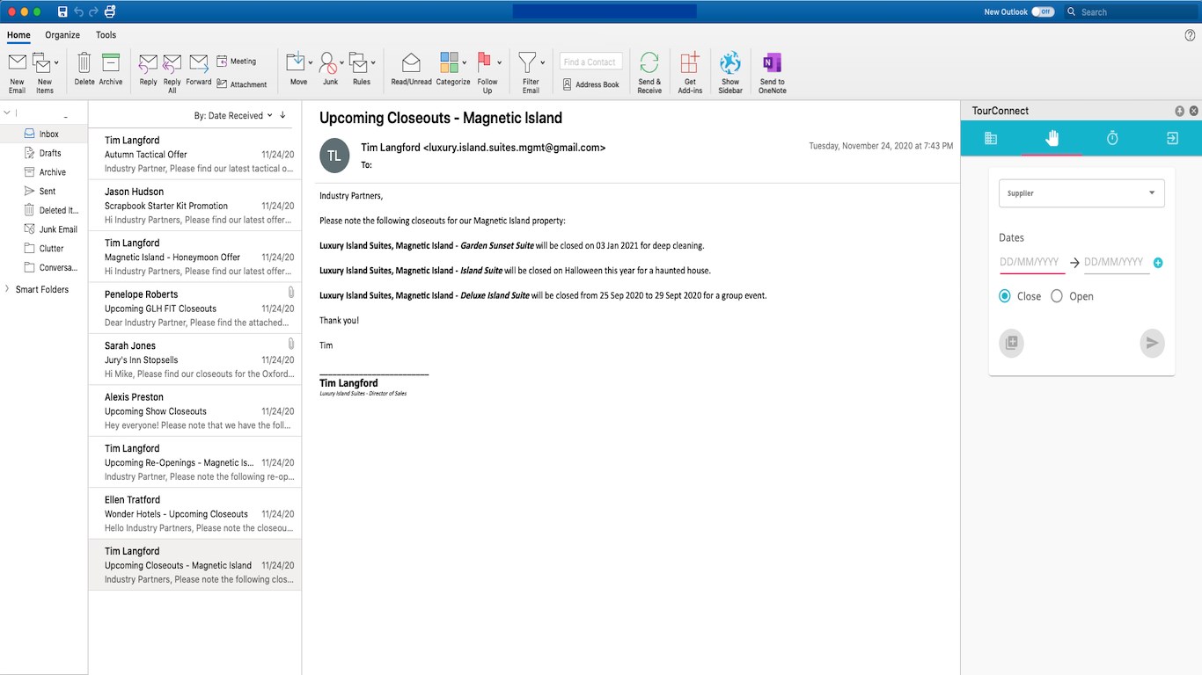Compose a message with New Email
The height and width of the screenshot is (675, 1202).
tap(17, 72)
